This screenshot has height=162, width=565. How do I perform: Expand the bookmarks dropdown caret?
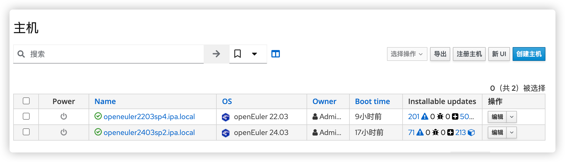(x=254, y=54)
